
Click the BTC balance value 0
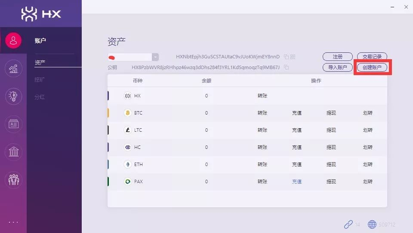click(206, 113)
